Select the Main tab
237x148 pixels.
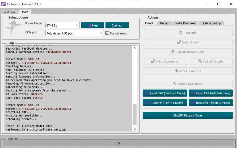tap(25, 12)
